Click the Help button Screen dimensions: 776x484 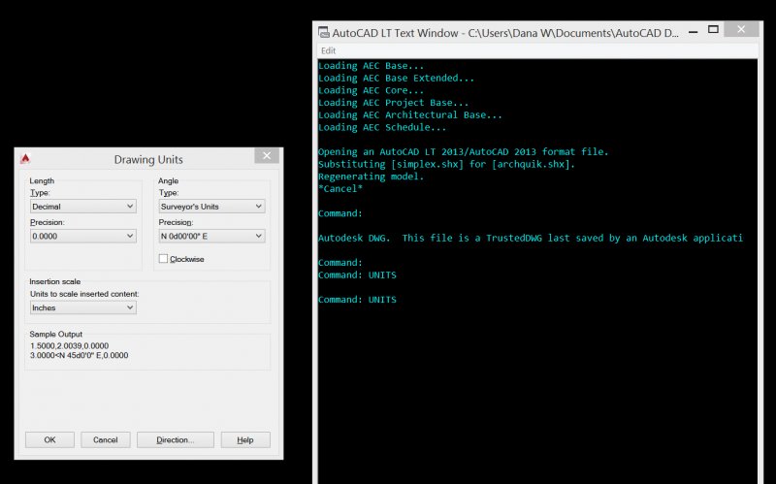click(x=245, y=439)
